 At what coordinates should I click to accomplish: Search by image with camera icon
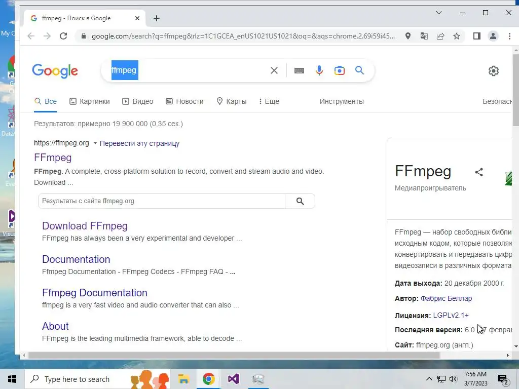(x=339, y=70)
